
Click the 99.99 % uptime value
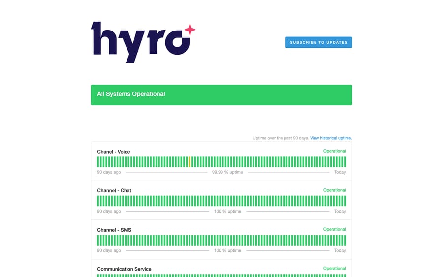(x=227, y=172)
